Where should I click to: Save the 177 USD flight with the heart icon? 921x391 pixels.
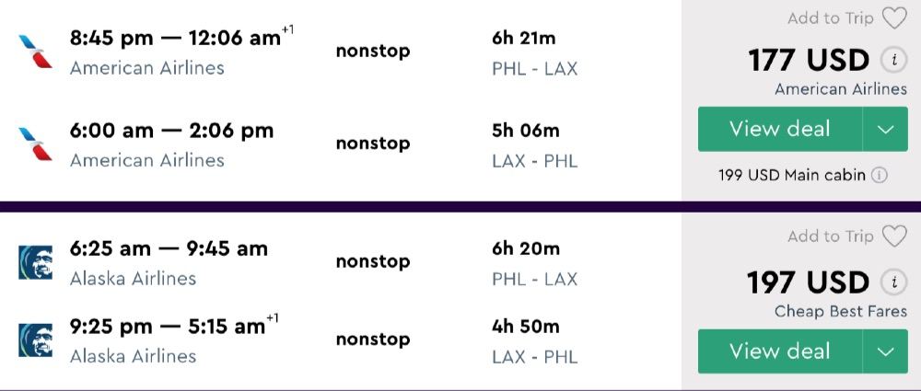[893, 18]
